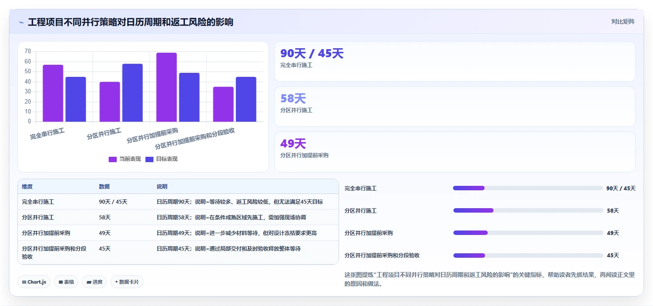This screenshot has height=306, width=653.
Task: Click the 58天 value beside its progress bar
Action: coord(613,211)
